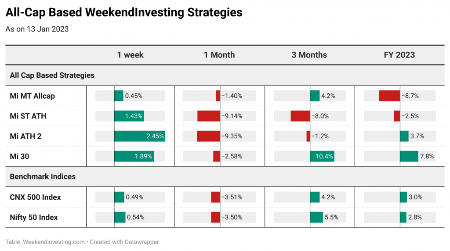The image size is (450, 251).
Task: Click the All Cap Based Strategies section header
Action: (52, 75)
